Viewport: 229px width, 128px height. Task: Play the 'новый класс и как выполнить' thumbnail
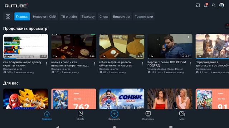click(x=74, y=47)
